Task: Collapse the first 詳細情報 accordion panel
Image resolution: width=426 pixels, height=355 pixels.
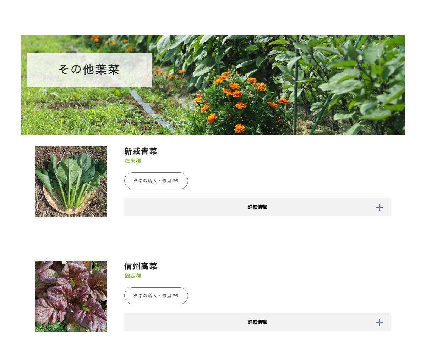Action: [257, 207]
